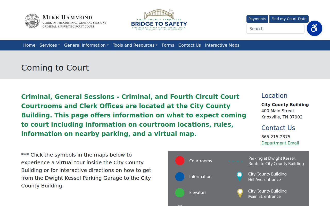
Task: Click the Information legend label
Action: click(x=200, y=177)
